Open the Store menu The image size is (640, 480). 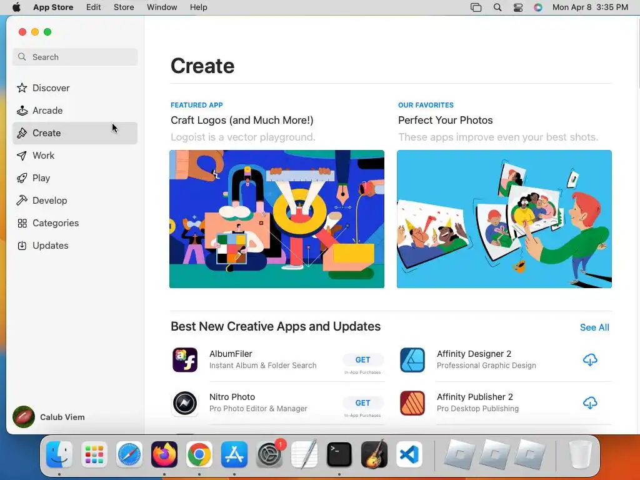(124, 7)
